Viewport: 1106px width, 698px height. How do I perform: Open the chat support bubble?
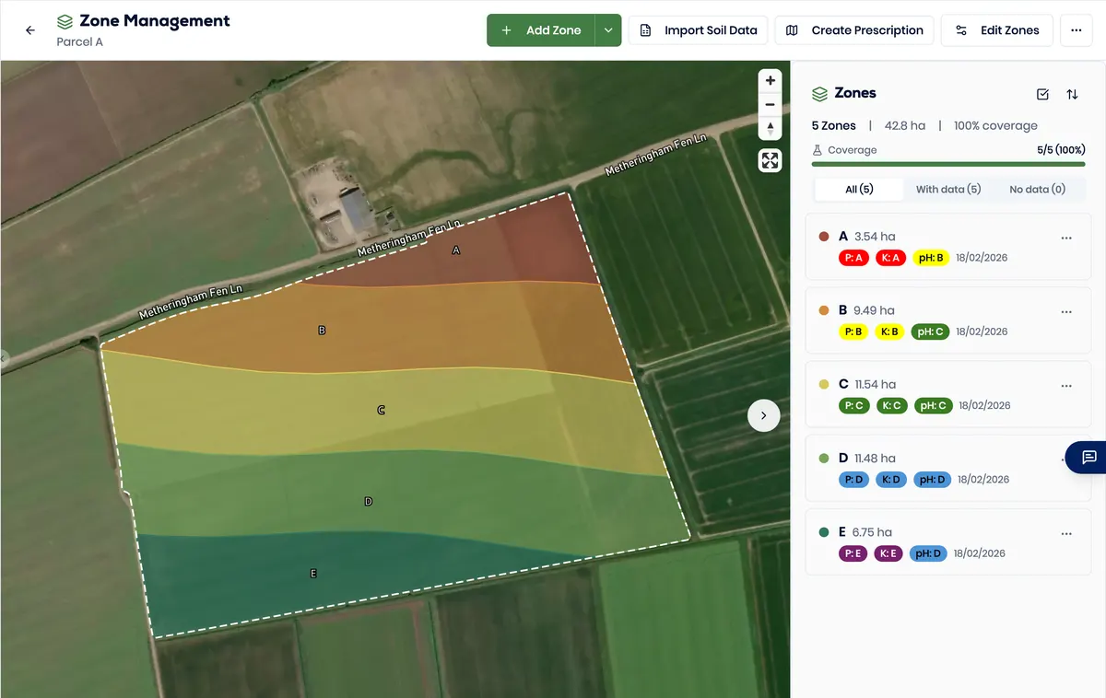click(x=1088, y=458)
